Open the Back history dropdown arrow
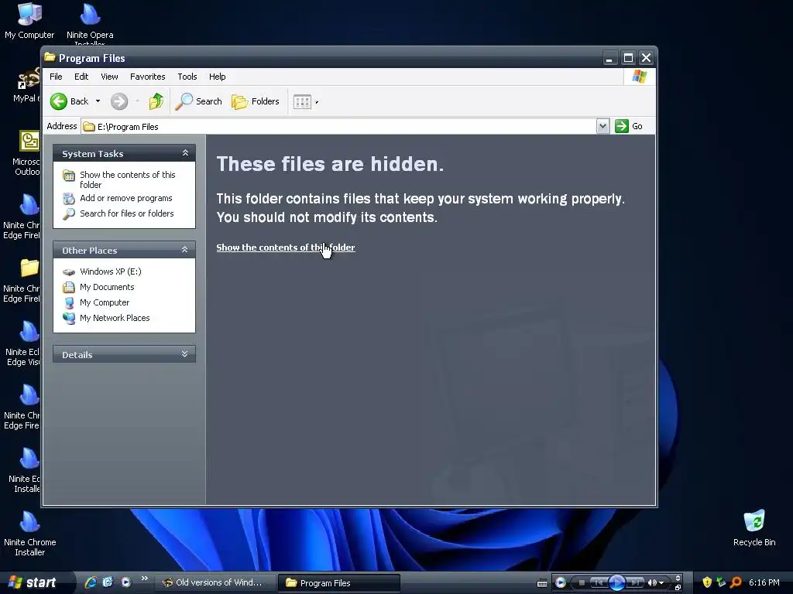 coord(98,101)
